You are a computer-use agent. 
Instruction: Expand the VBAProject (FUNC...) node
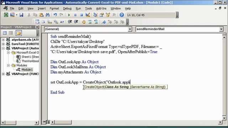[x=3, y=74]
